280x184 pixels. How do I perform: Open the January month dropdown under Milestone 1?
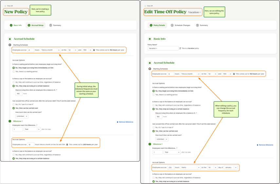click(231, 167)
